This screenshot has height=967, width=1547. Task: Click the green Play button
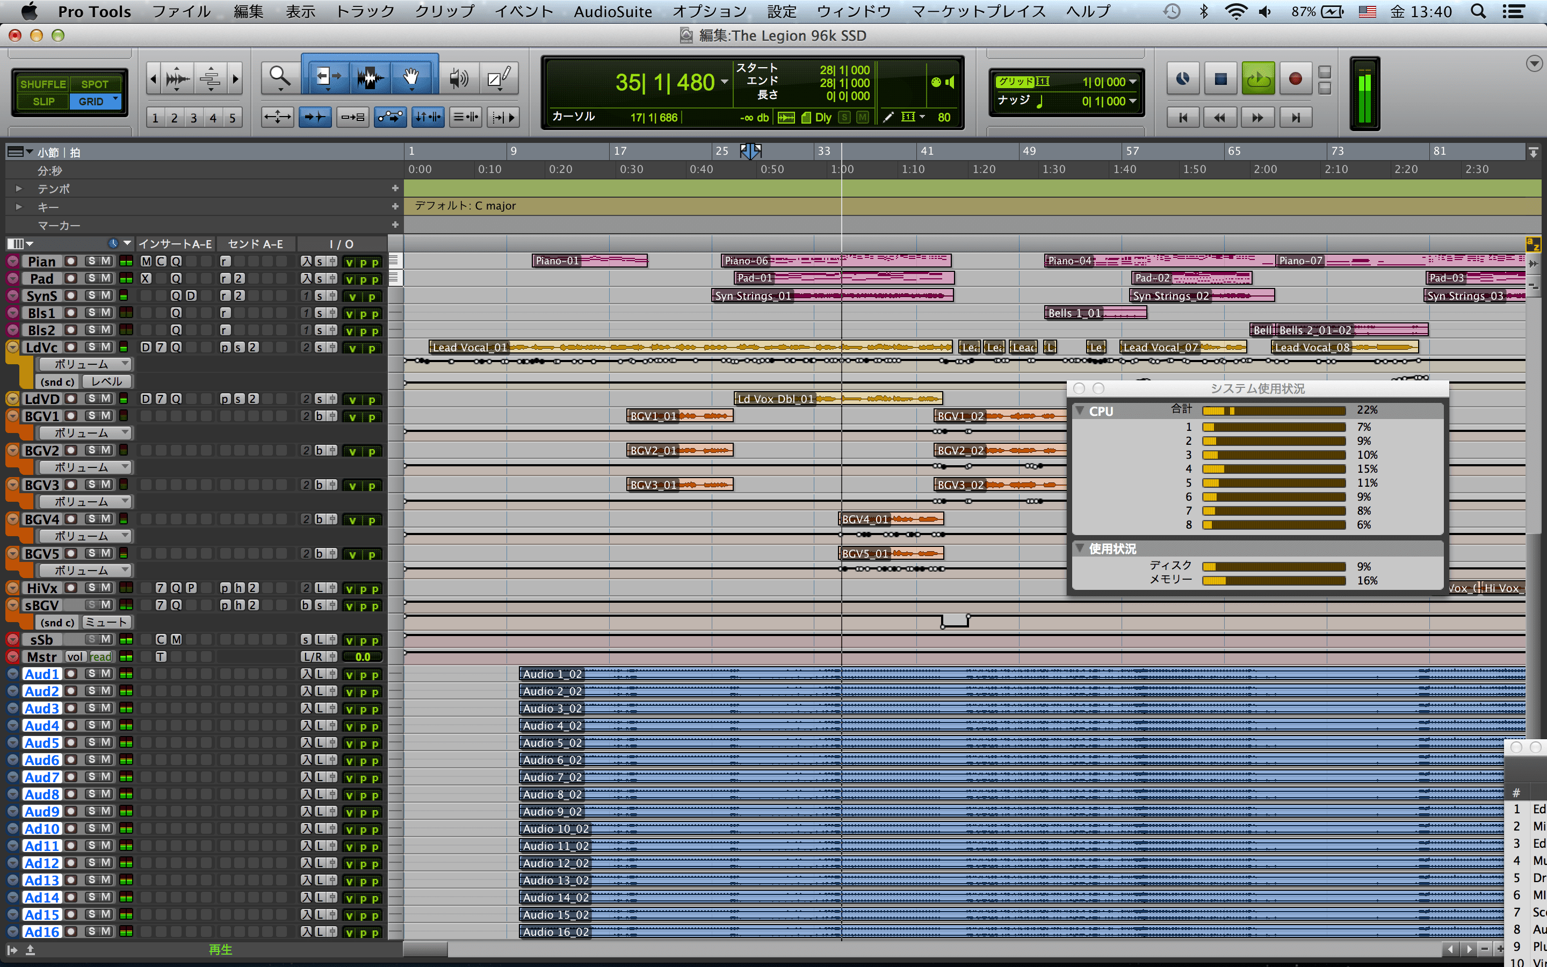tap(1258, 78)
